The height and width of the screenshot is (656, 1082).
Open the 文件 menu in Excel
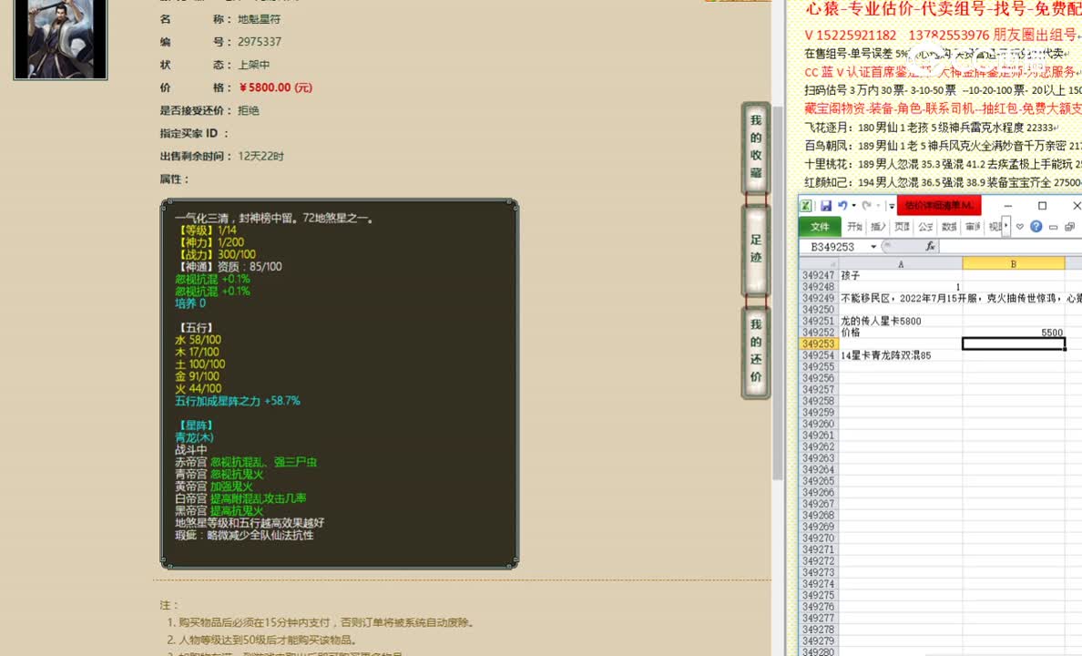pyautogui.click(x=821, y=226)
